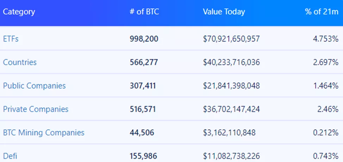This screenshot has width=343, height=162.
Task: Select the Countries percentage 2.697%
Action: [325, 62]
